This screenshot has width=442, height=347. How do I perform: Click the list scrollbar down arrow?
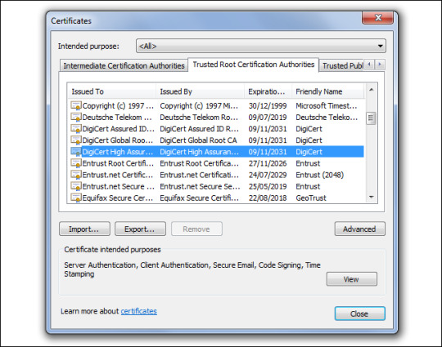372,197
